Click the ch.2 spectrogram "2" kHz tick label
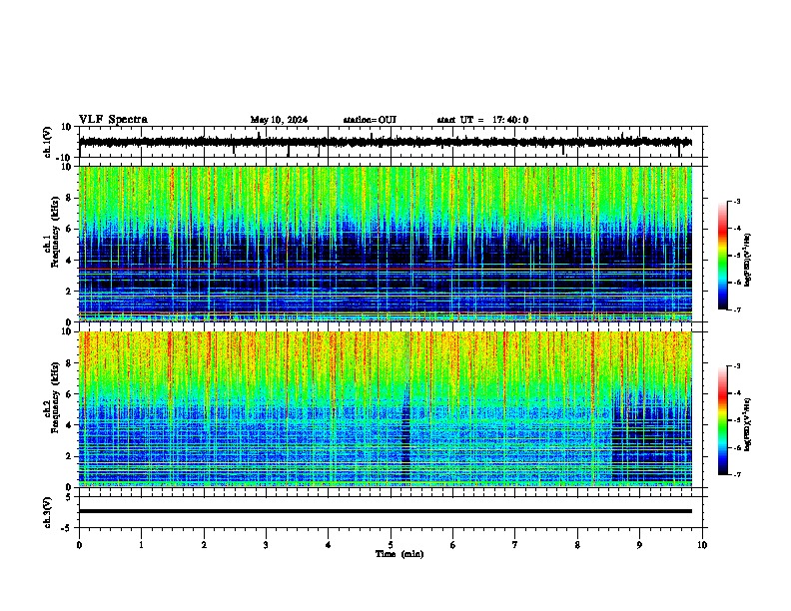This screenshot has width=791, height=611. coord(69,456)
